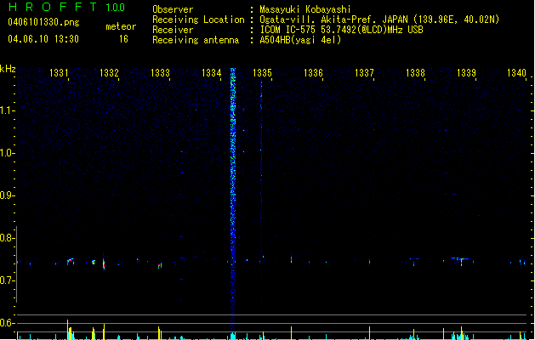The width and height of the screenshot is (535, 340).
Task: Click the A504HB(yagi 4el) antenna text
Action: pyautogui.click(x=300, y=40)
